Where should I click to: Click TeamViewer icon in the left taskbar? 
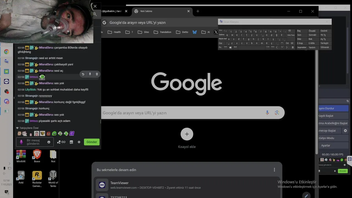(x=6, y=81)
